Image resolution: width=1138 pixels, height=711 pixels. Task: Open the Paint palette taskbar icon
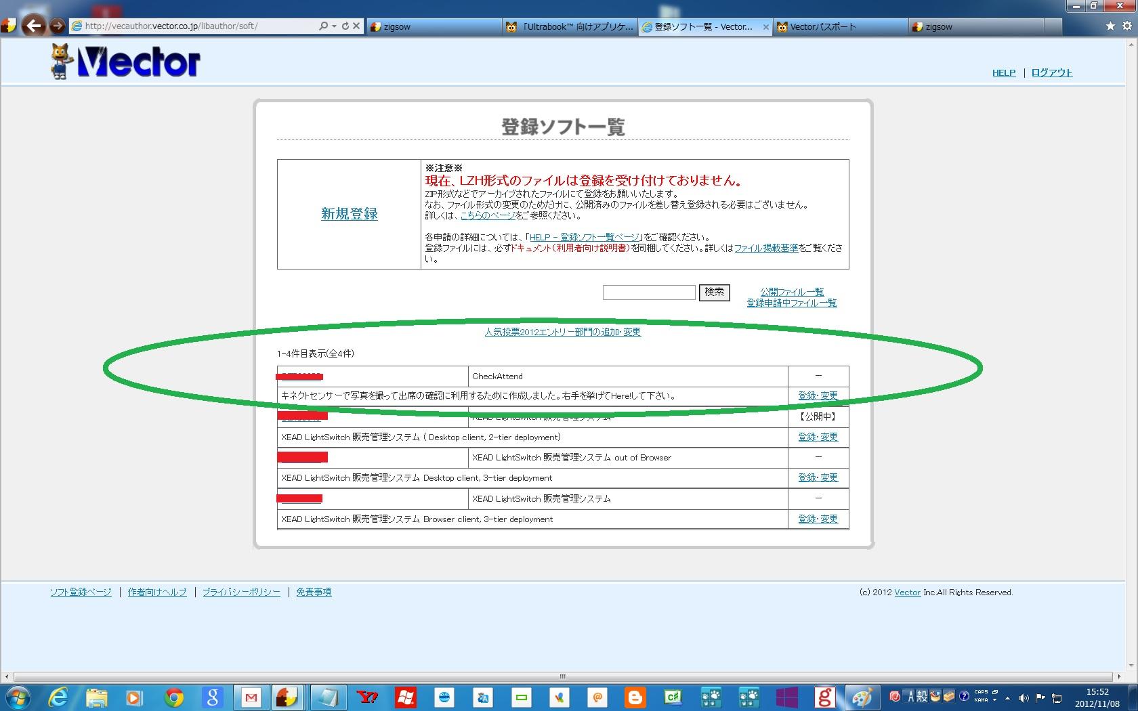pos(862,697)
